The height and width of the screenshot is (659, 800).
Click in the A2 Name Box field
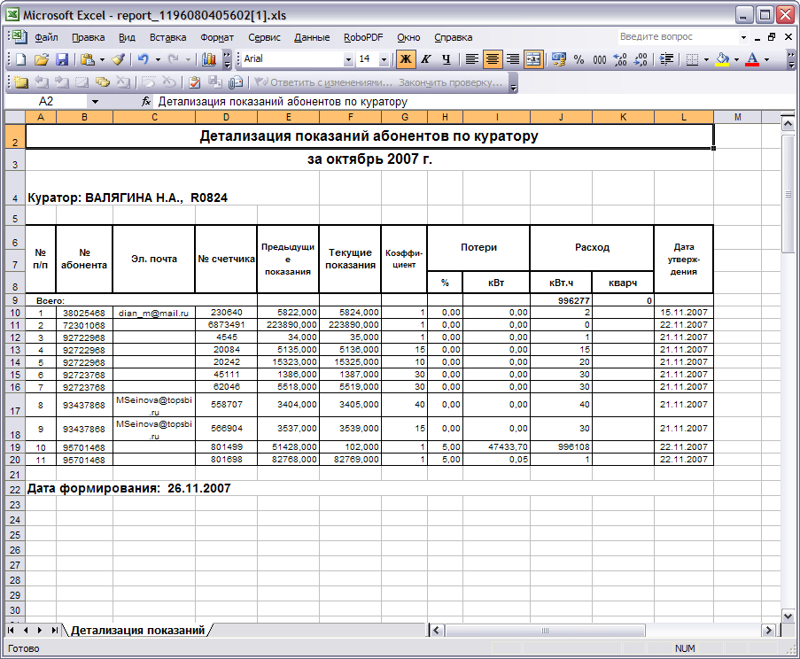(x=46, y=102)
